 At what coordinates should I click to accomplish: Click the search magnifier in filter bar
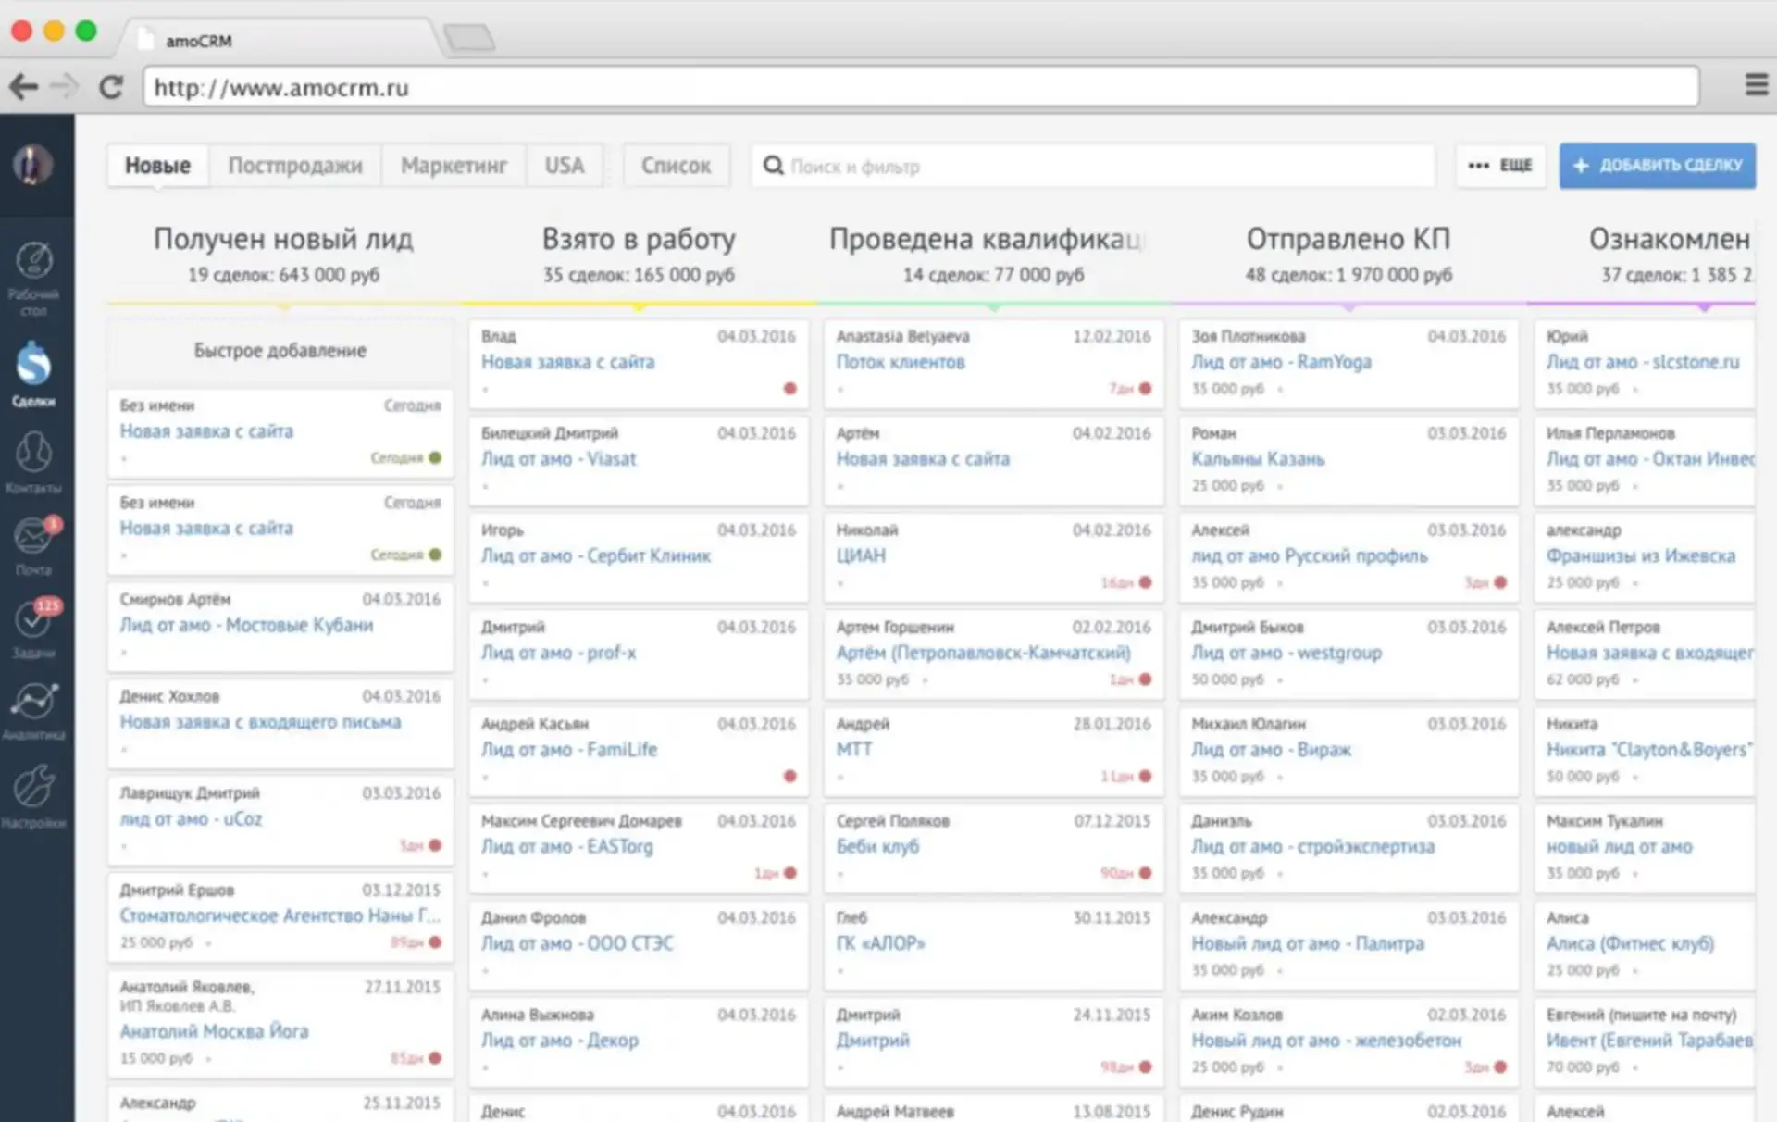click(x=774, y=166)
